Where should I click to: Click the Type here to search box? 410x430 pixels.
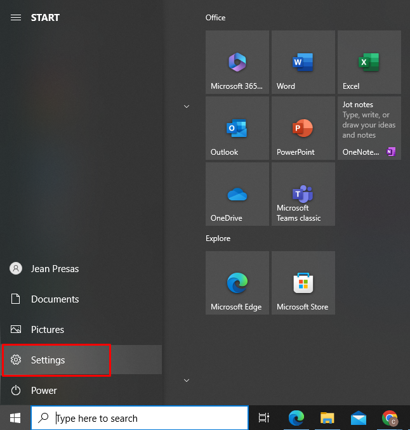pos(140,418)
